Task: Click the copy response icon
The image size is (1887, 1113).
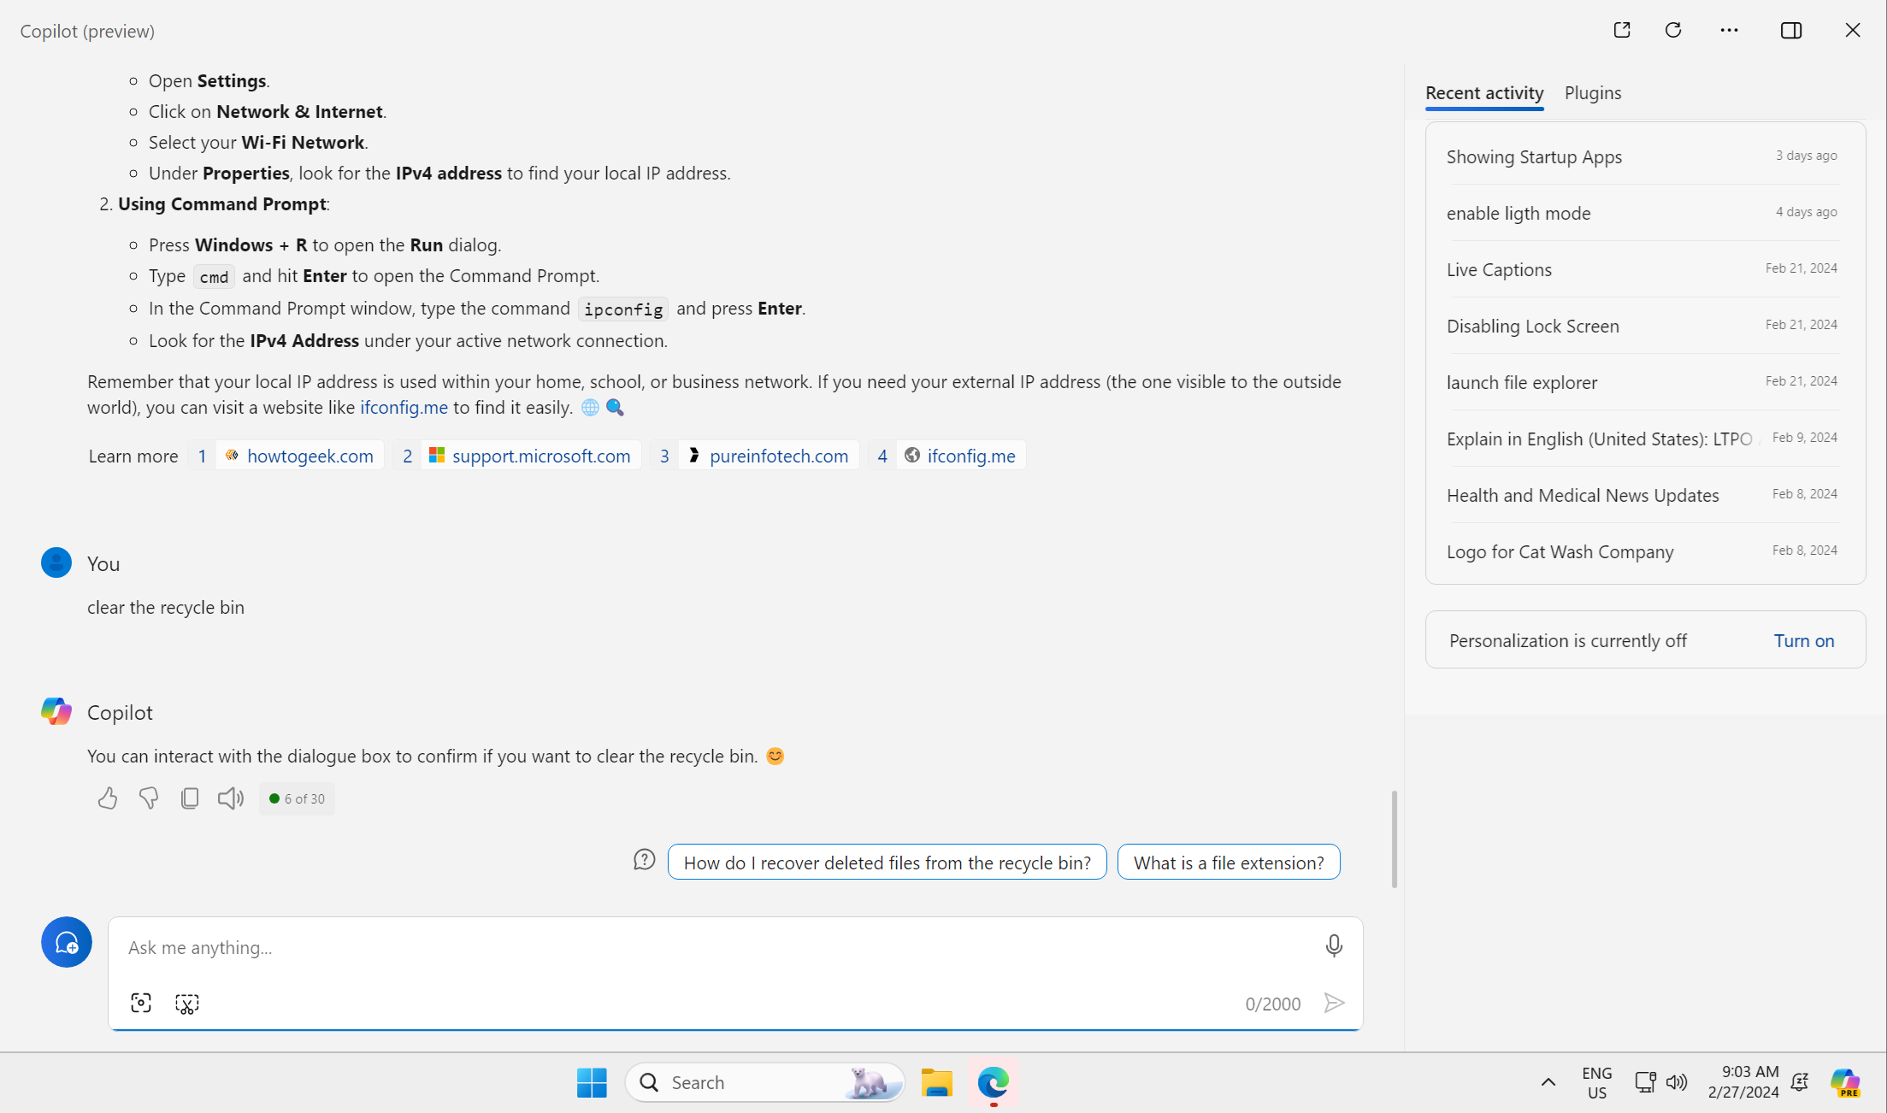Action: pos(190,798)
